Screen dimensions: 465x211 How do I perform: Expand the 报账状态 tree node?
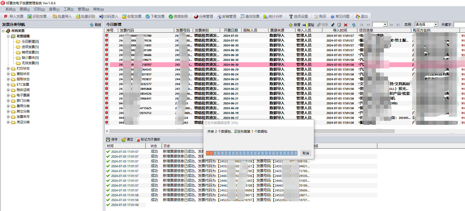(8, 79)
